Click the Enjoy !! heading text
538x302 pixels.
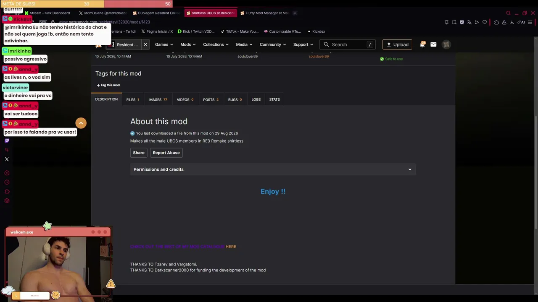tap(273, 191)
